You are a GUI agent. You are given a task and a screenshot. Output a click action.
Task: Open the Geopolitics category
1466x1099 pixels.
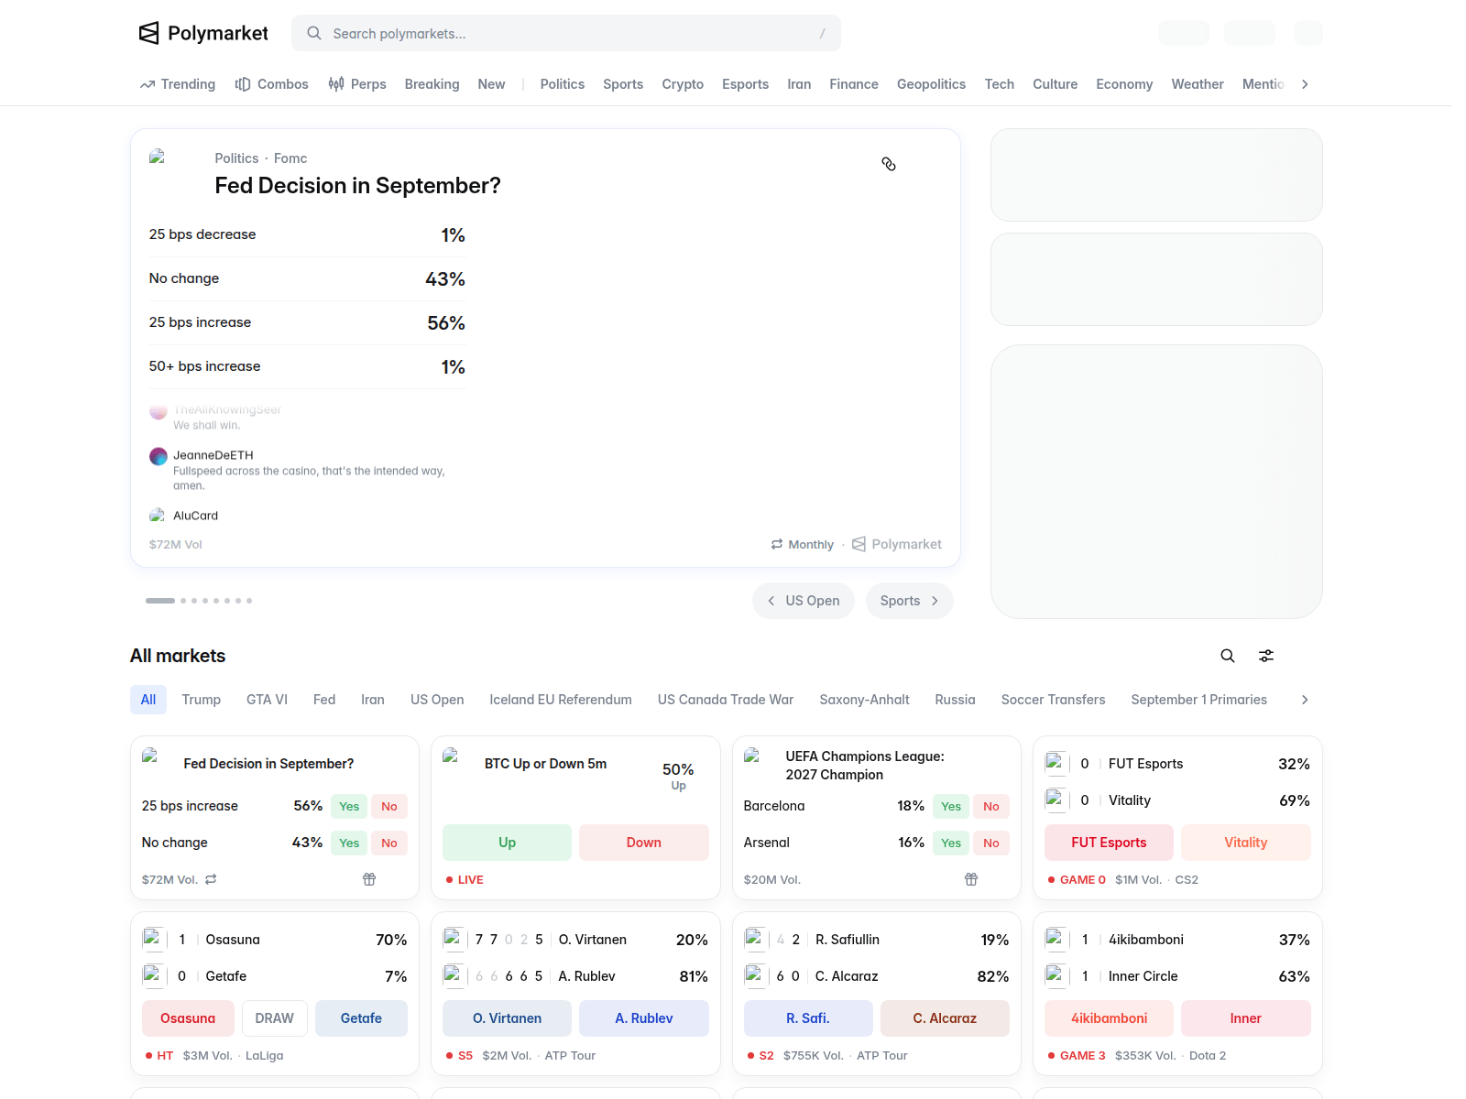(931, 84)
